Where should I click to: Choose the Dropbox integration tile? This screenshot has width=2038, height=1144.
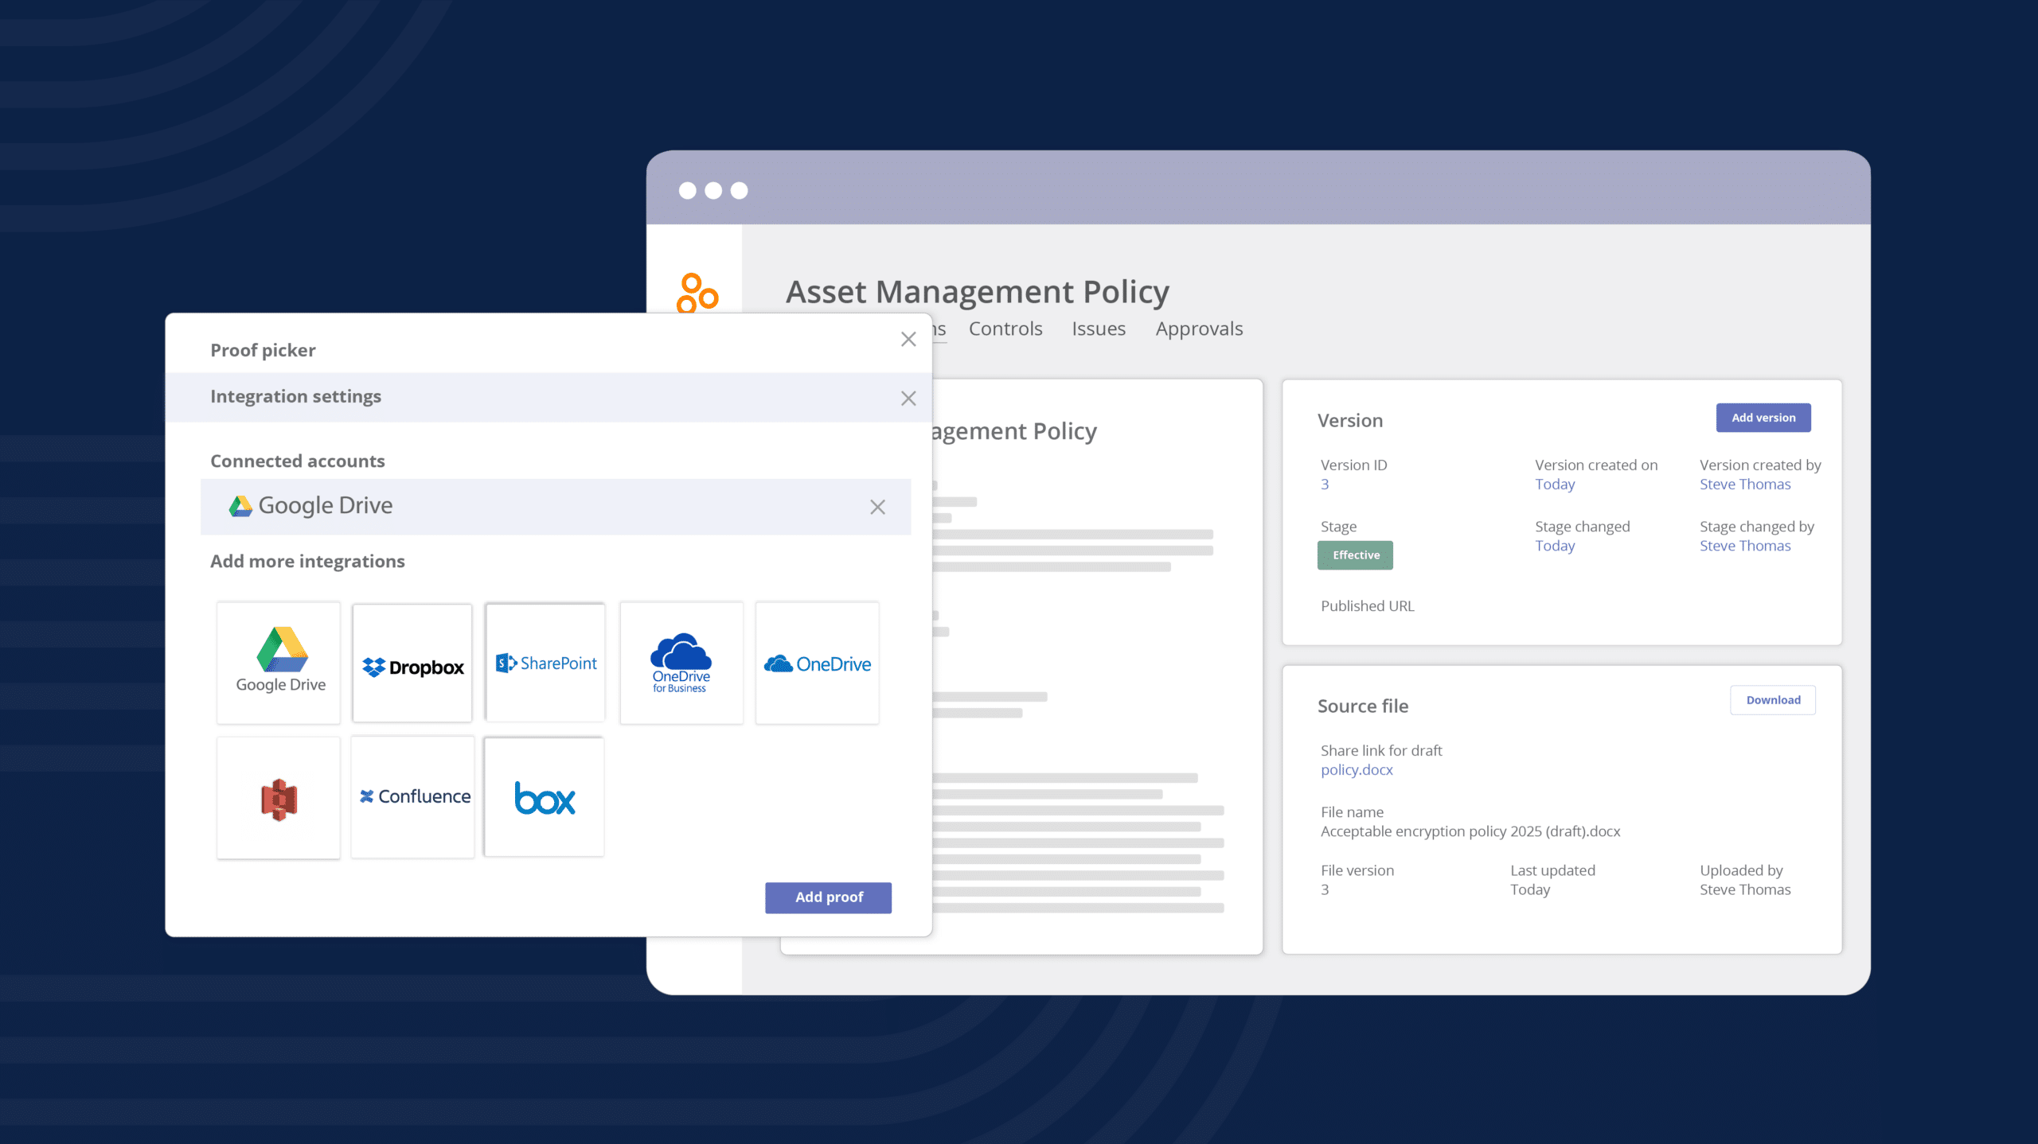pyautogui.click(x=412, y=663)
